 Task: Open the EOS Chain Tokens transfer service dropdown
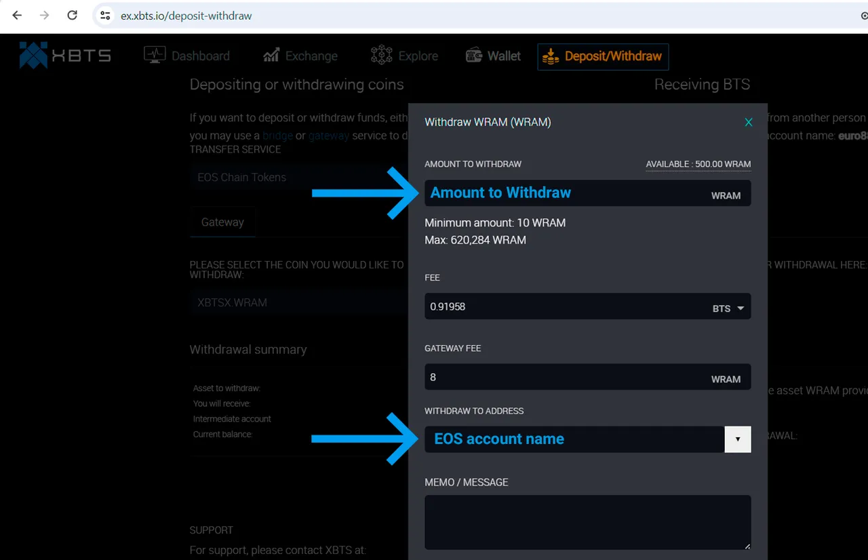(x=298, y=178)
